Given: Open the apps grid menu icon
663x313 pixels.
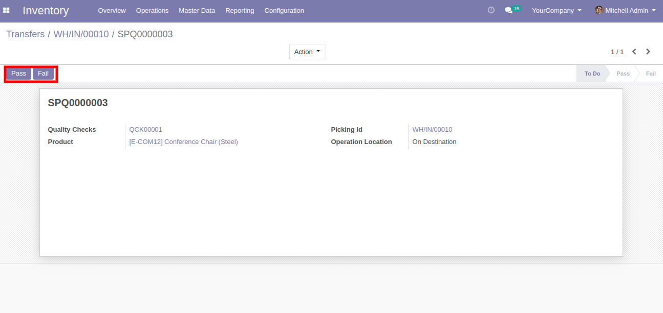Looking at the screenshot, I should click(x=7, y=10).
